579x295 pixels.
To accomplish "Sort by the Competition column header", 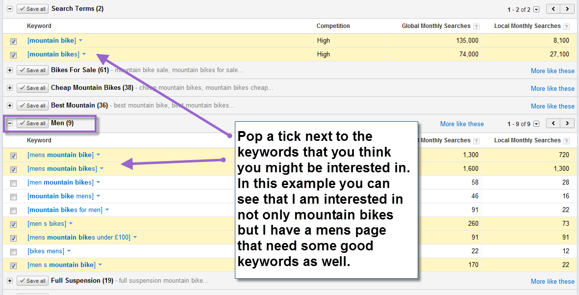I will [333, 26].
